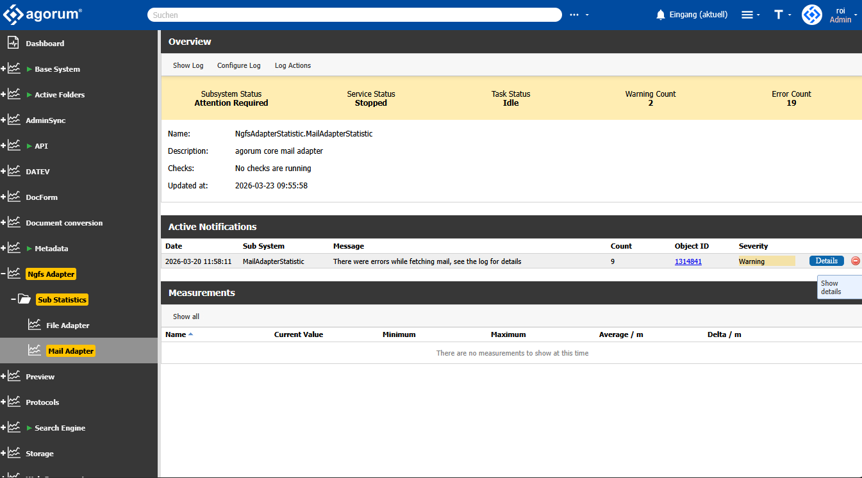
Task: Click Show Log in the toolbar
Action: pyautogui.click(x=188, y=65)
